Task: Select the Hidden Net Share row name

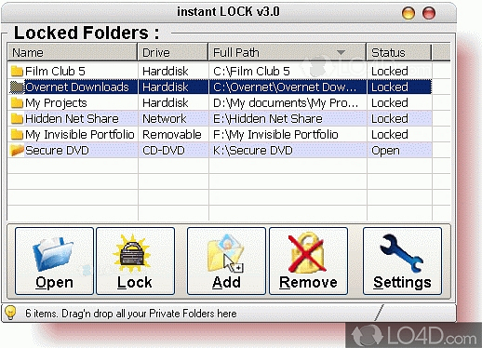Action: click(x=72, y=118)
